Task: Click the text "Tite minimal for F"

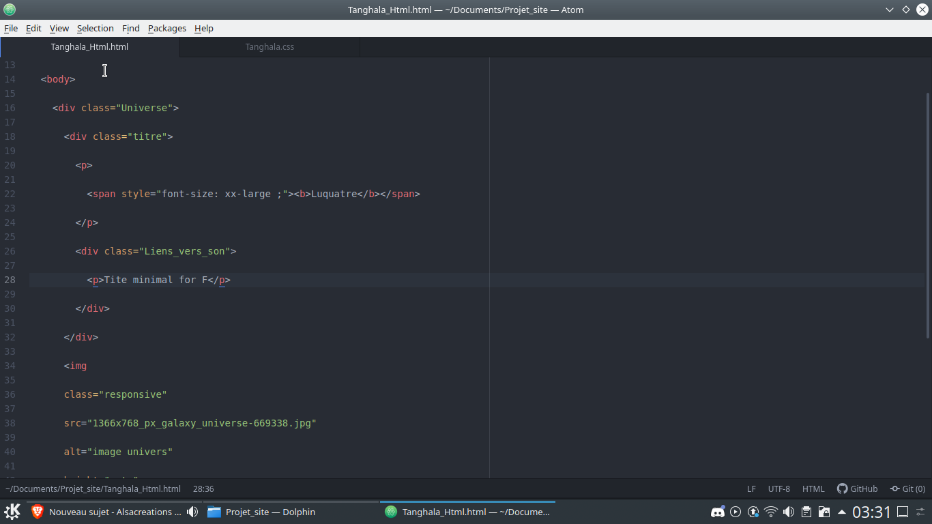Action: tap(156, 280)
